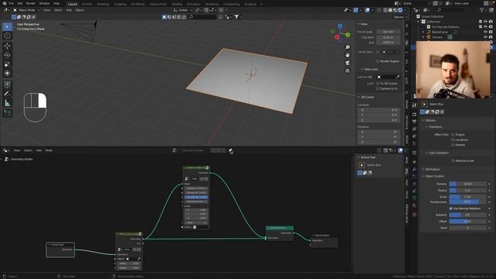Adjust the Density slider in Object Scatter
The height and width of the screenshot is (279, 496).
(x=467, y=184)
